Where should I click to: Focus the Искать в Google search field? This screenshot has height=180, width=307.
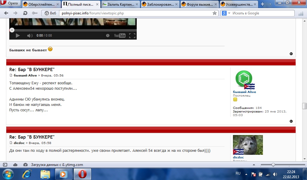(262, 13)
